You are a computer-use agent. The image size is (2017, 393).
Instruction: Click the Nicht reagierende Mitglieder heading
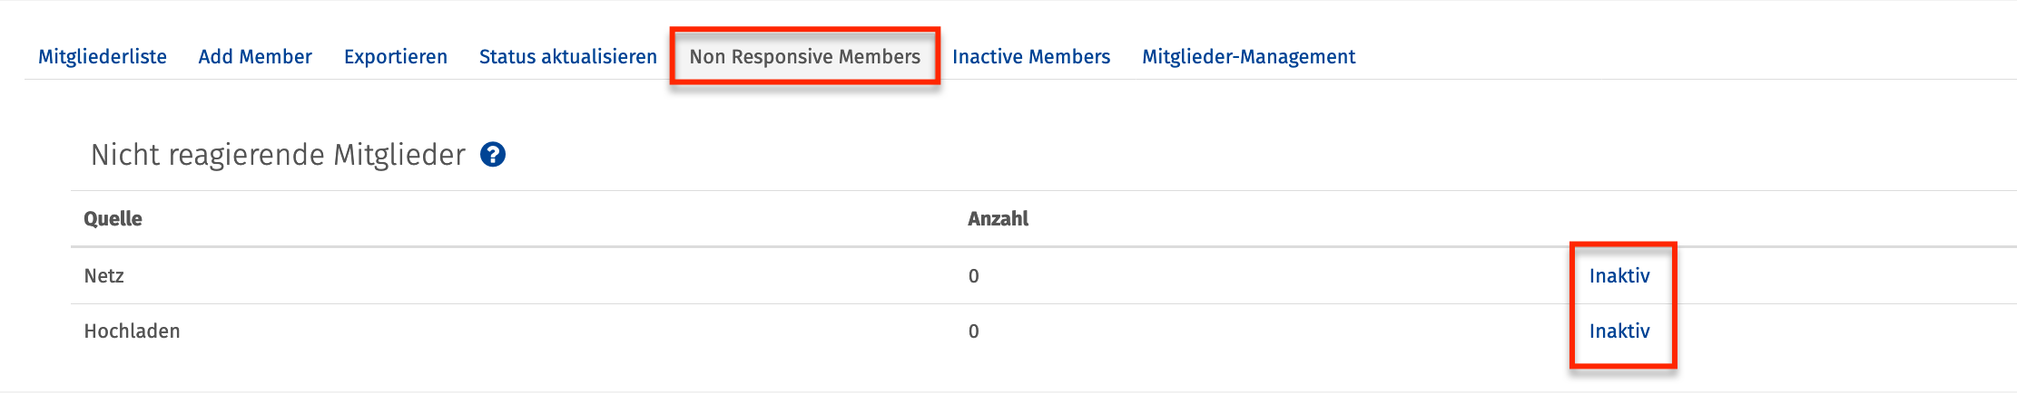pos(278,155)
